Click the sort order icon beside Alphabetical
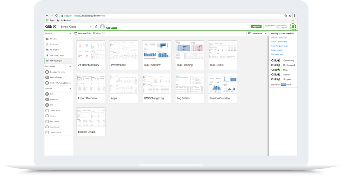Viewport: 342px width, 179px height. point(249,33)
